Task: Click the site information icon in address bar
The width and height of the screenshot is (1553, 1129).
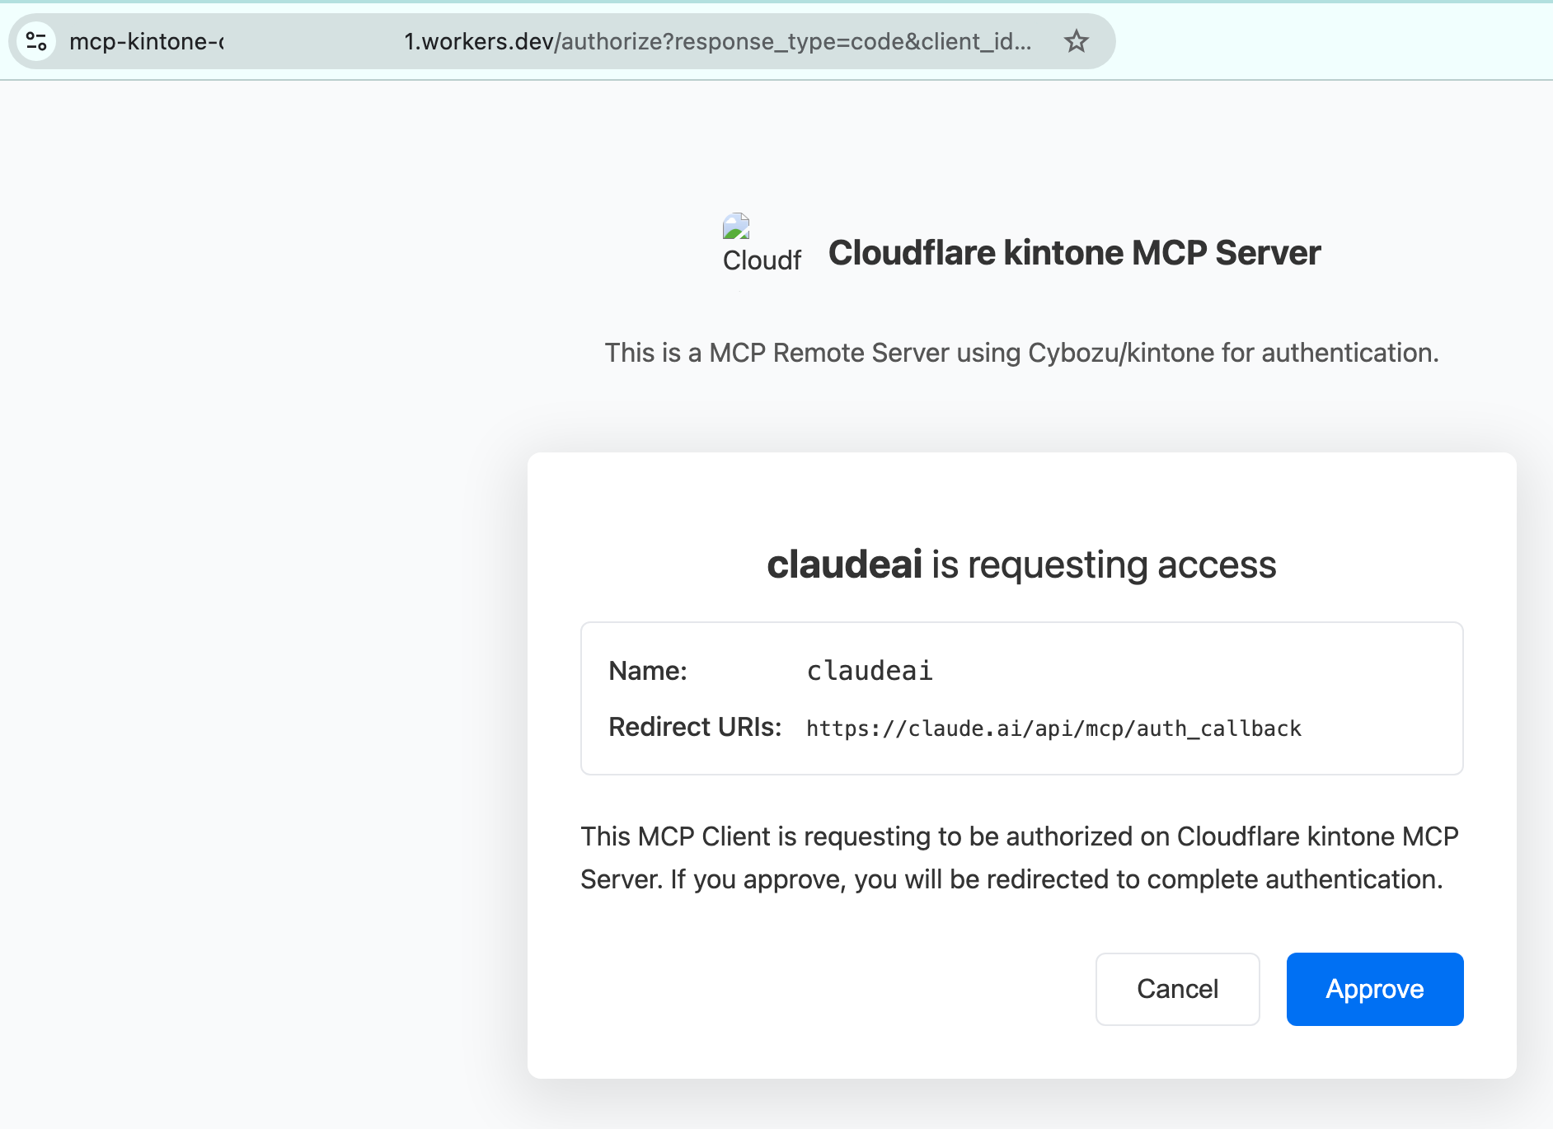Action: (x=36, y=41)
